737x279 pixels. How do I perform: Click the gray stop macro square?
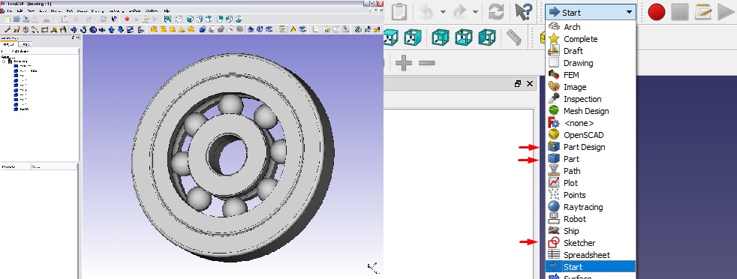pos(680,12)
